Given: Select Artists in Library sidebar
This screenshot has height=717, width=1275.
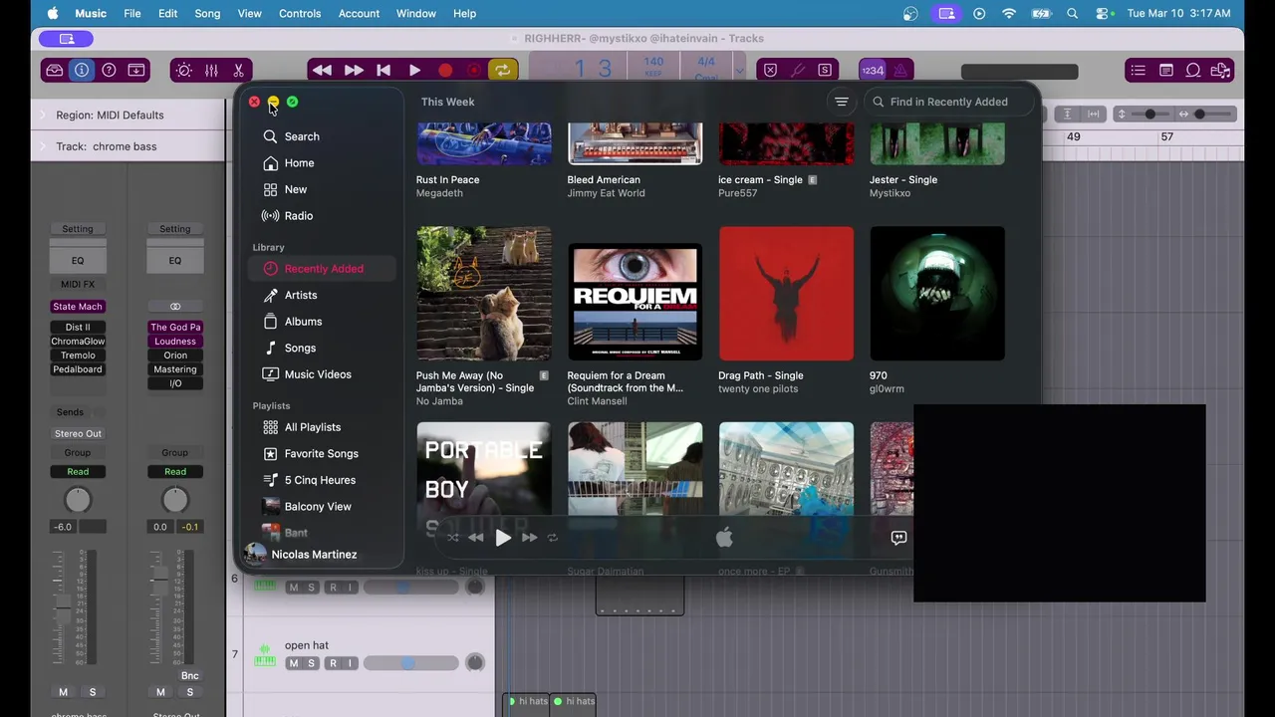Looking at the screenshot, I should [301, 295].
